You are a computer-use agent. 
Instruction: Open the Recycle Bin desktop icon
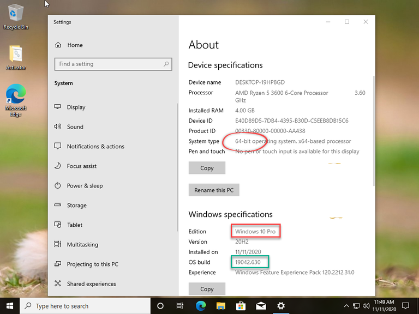pos(16,16)
